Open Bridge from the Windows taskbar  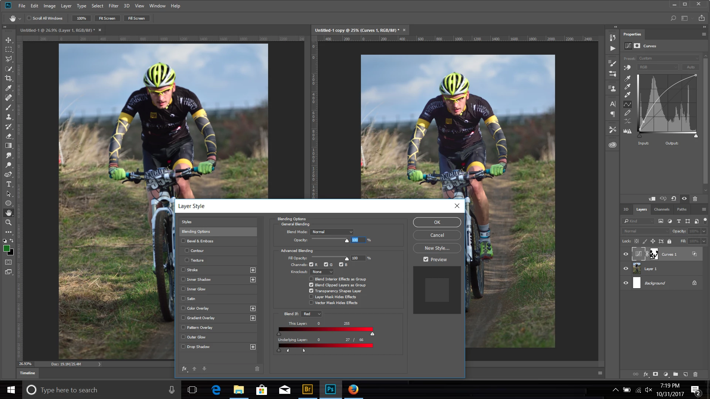click(x=307, y=389)
